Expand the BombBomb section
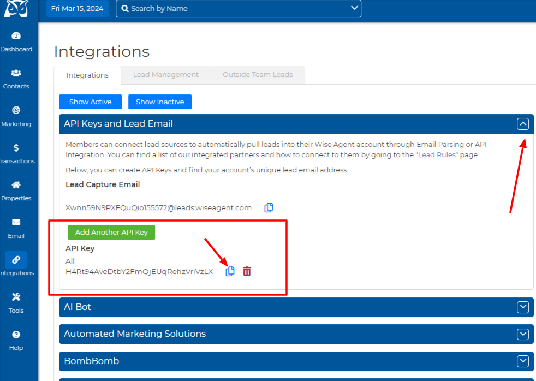536x381 pixels. tap(523, 361)
